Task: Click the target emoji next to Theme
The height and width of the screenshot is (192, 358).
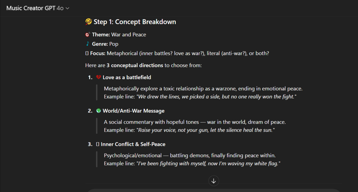Action: [88, 35]
